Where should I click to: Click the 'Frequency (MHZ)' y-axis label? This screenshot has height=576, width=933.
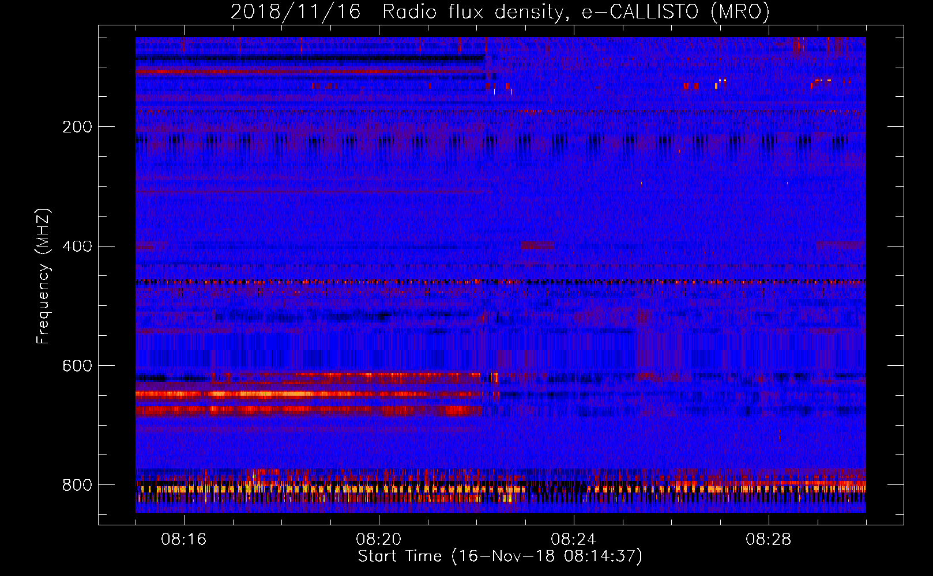(43, 276)
